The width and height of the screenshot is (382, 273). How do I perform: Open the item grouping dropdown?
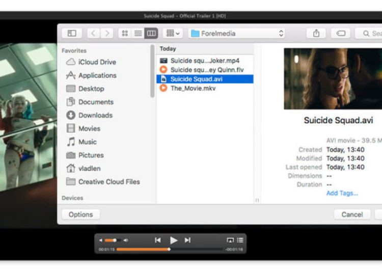(x=173, y=33)
